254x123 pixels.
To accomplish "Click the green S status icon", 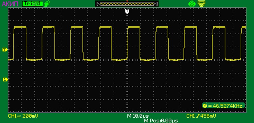I will [192, 3].
